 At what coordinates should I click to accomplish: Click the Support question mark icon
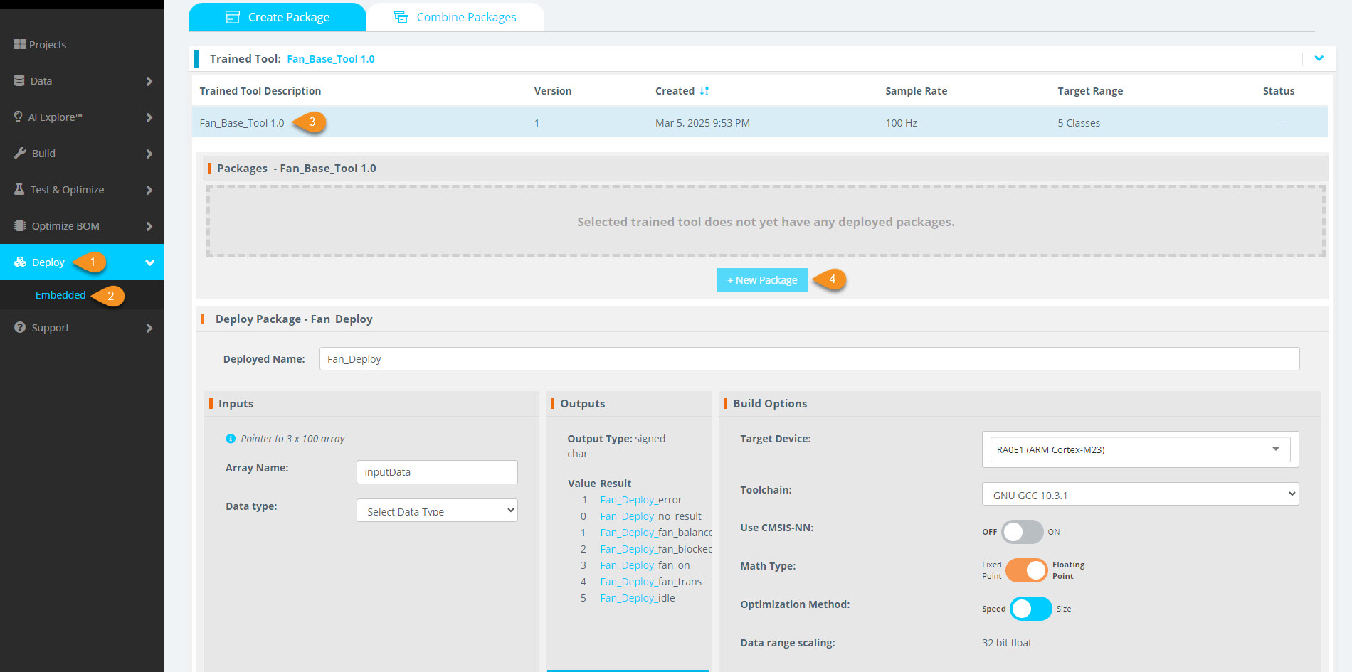(x=20, y=327)
